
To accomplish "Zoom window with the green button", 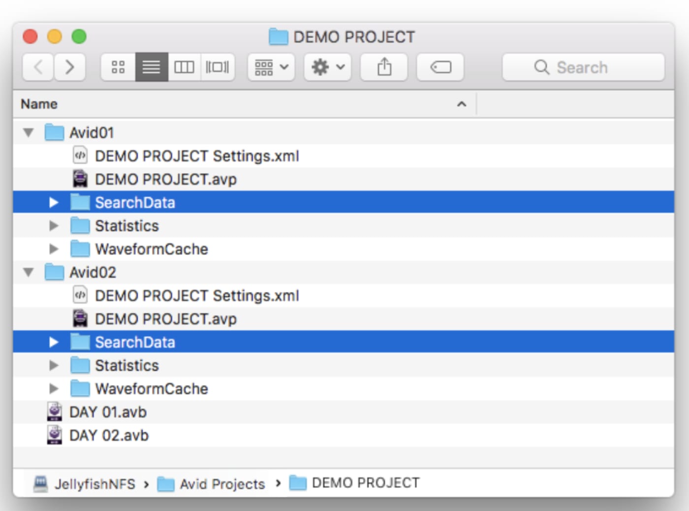I will [x=79, y=36].
